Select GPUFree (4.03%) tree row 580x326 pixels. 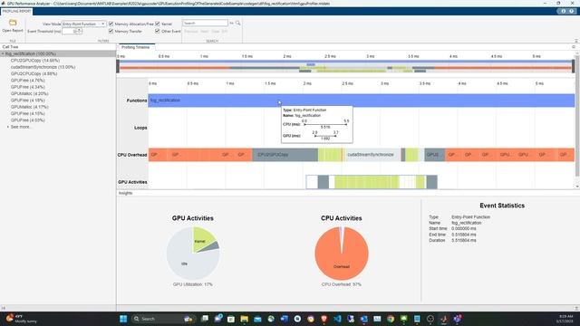point(28,120)
